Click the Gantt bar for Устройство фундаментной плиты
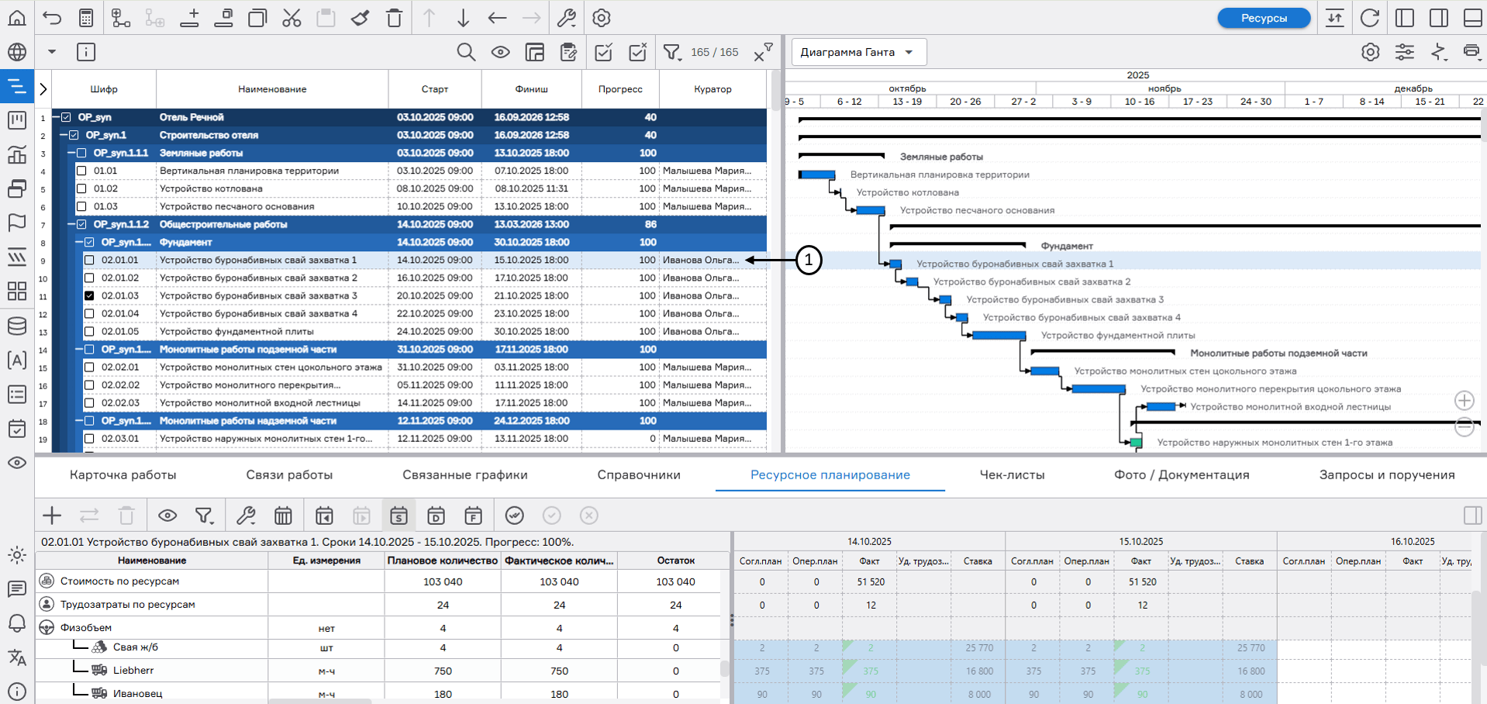The width and height of the screenshot is (1487, 704). tap(999, 336)
